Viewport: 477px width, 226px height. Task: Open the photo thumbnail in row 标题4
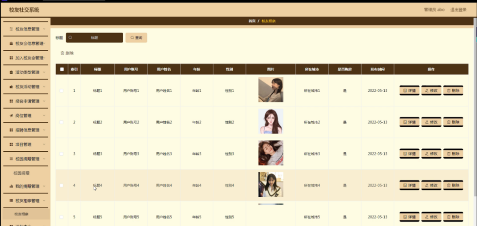(x=271, y=185)
